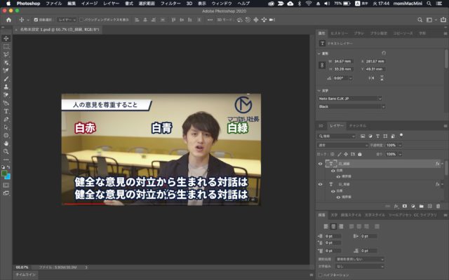Collapse the 変形 transform section in Properties
The image size is (449, 280).
click(319, 53)
